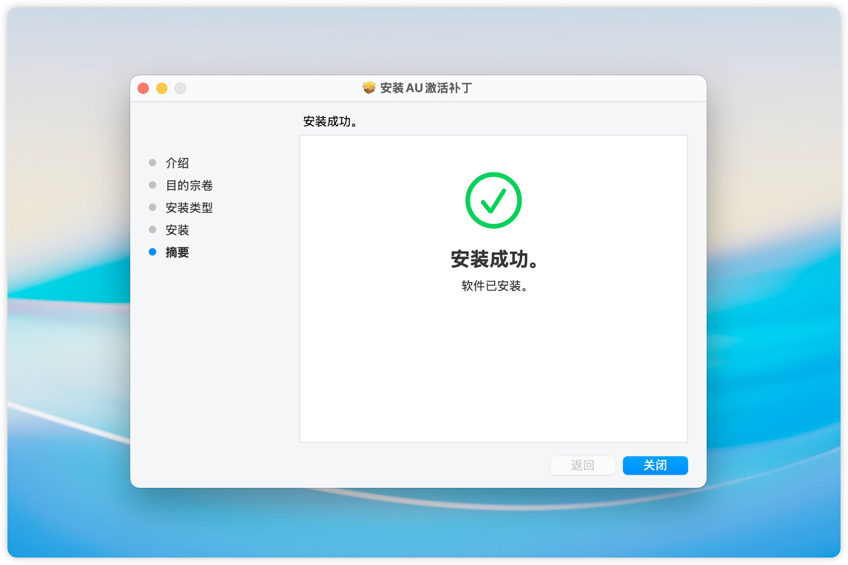The image size is (848, 565).
Task: Select the 安装类型 step label in sidebar
Action: [x=189, y=208]
